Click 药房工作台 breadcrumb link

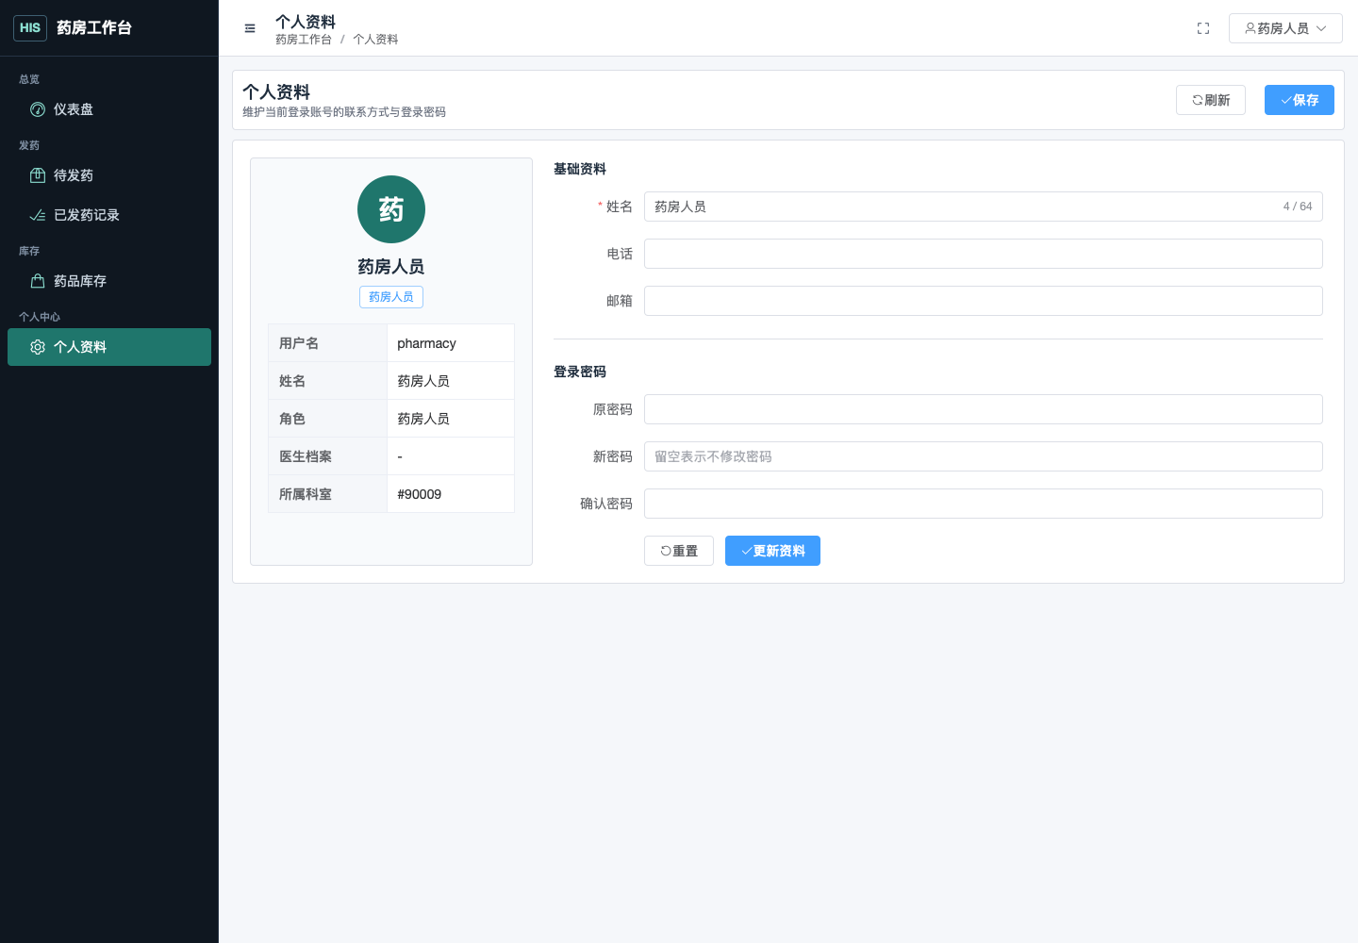(304, 40)
